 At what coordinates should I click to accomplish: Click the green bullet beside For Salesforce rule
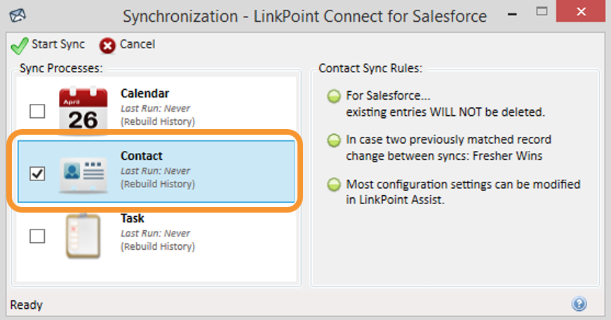(x=333, y=96)
